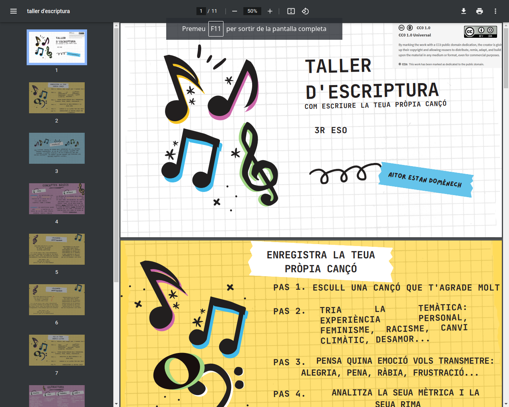Click the zoom out minus icon
Image resolution: width=509 pixels, height=407 pixels.
pos(235,11)
